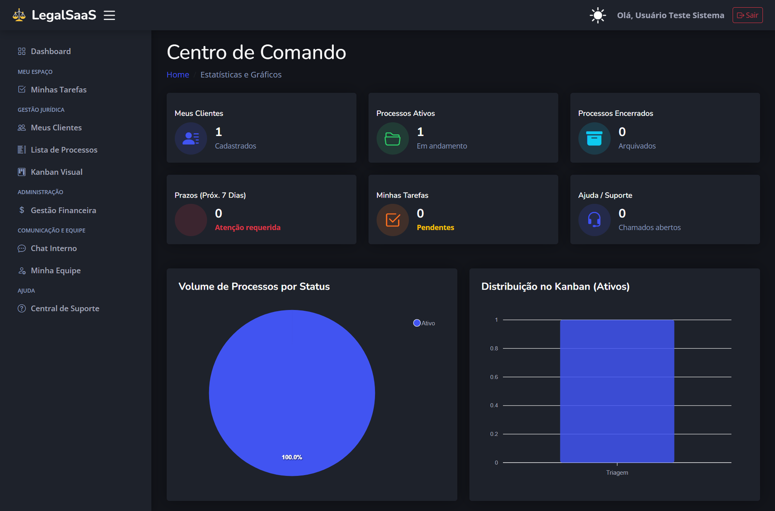This screenshot has width=775, height=511.
Task: Click the Triagem bar in the Kanban chart
Action: pos(617,390)
